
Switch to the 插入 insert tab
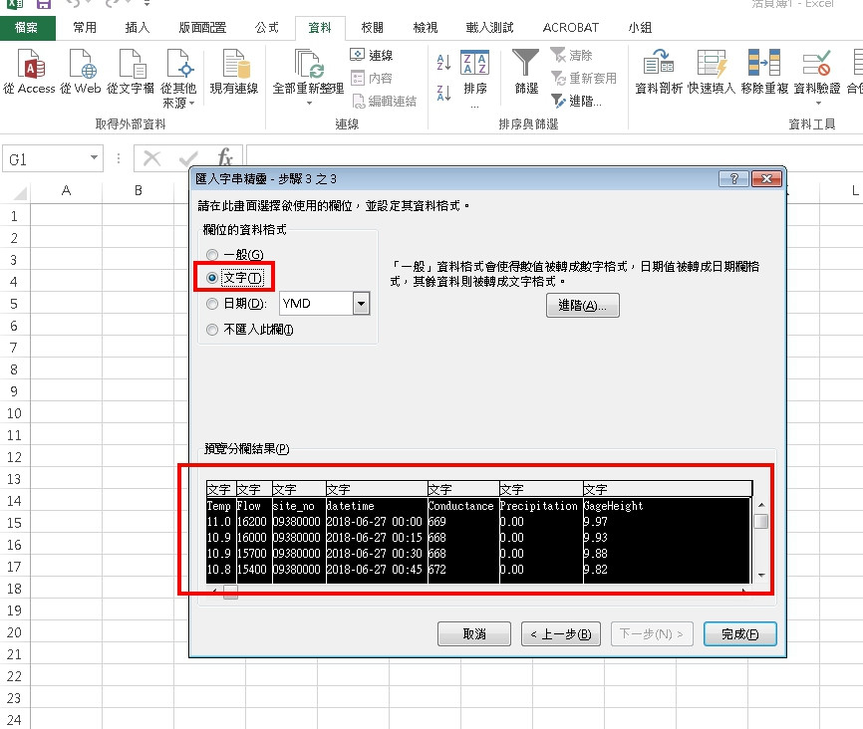click(138, 28)
